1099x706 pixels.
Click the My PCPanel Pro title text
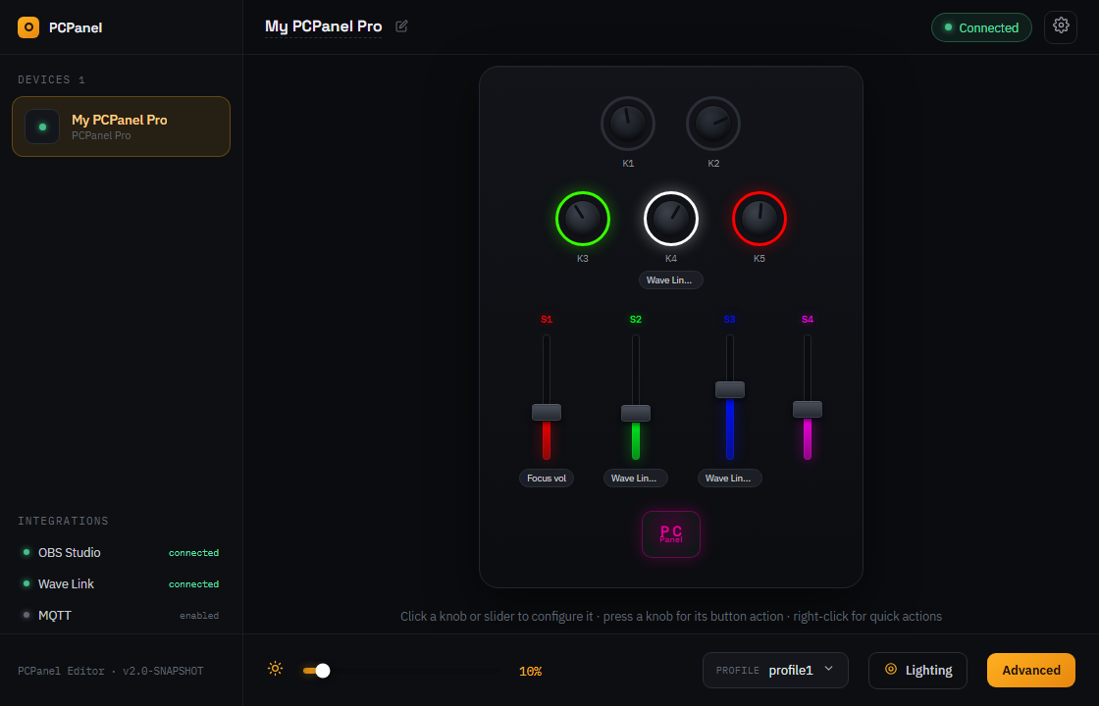(323, 26)
